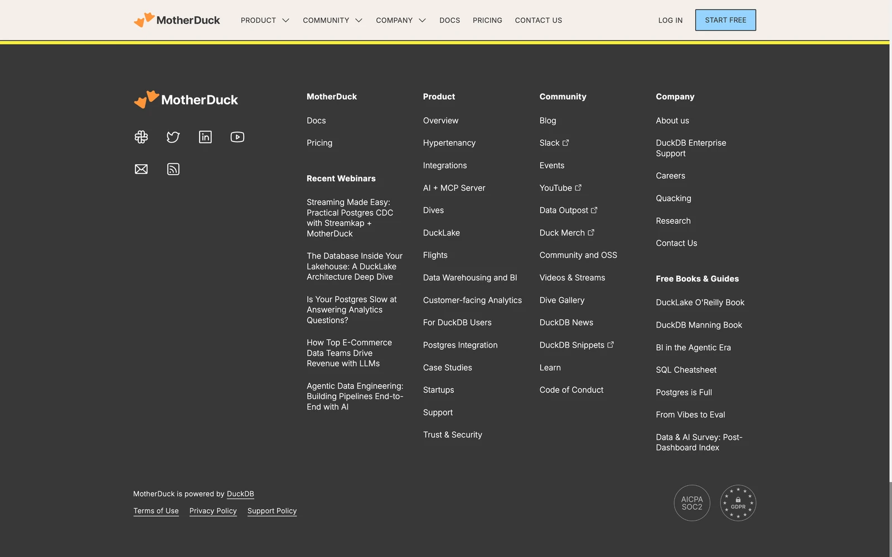Open How Top E-Commerce Data Teams webinar
Image resolution: width=892 pixels, height=557 pixels.
click(x=349, y=353)
